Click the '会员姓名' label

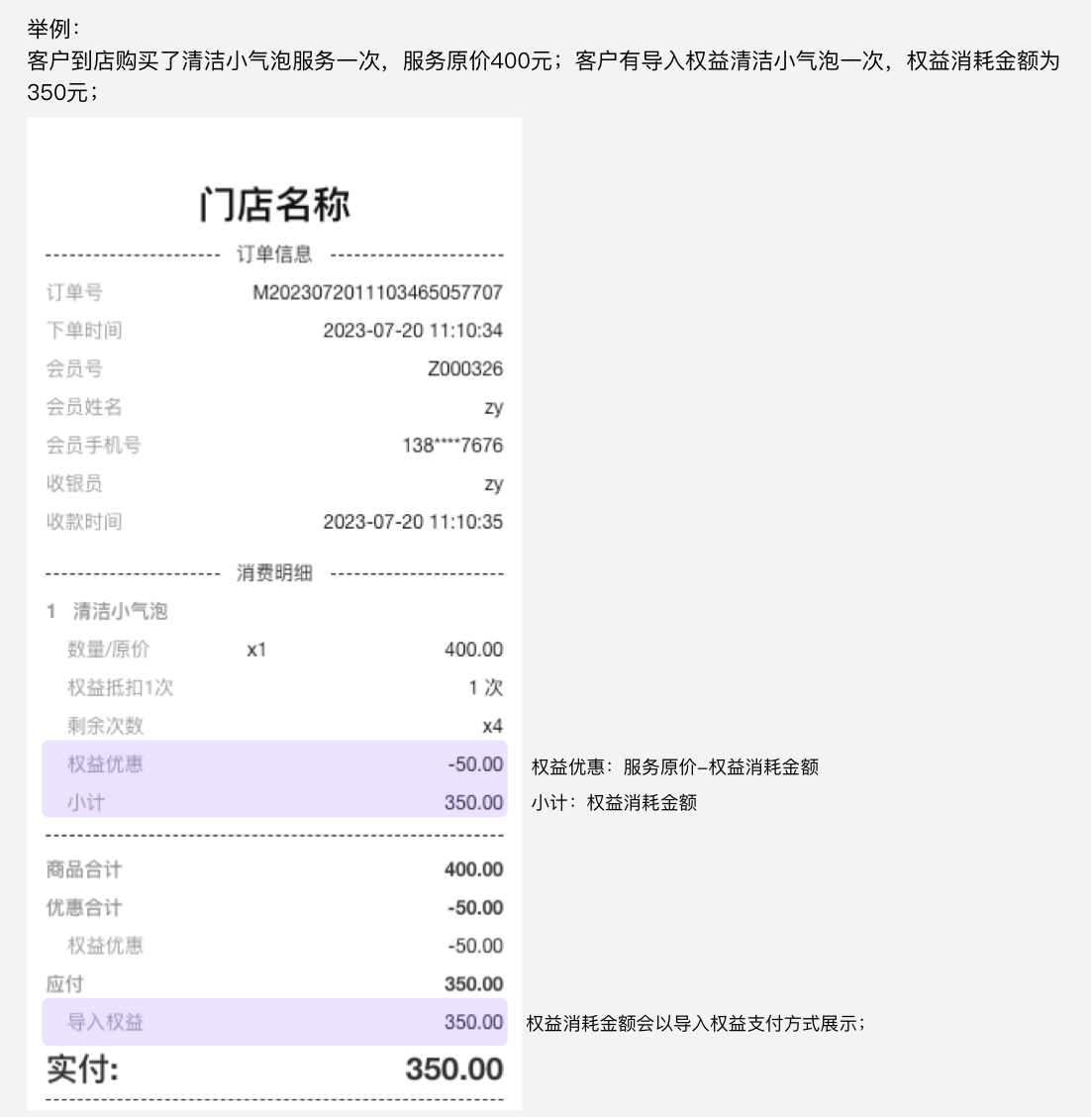[x=84, y=407]
